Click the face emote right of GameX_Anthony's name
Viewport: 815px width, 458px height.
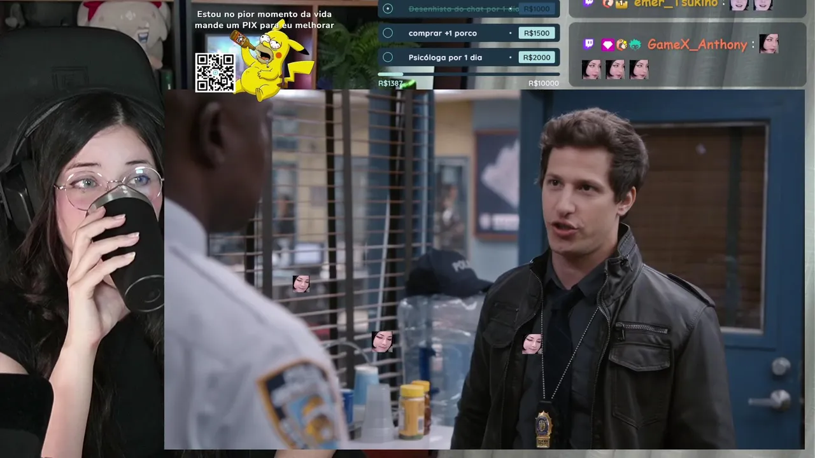[769, 44]
